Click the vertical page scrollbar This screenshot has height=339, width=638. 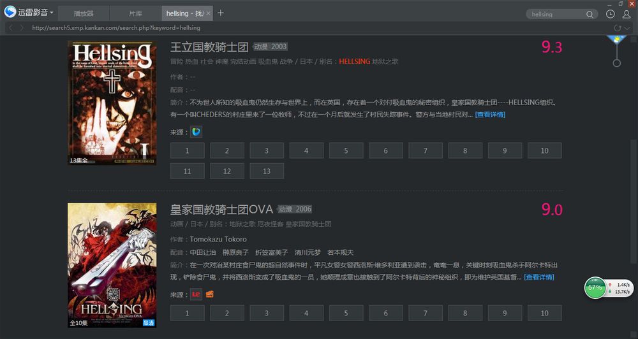coord(633,201)
